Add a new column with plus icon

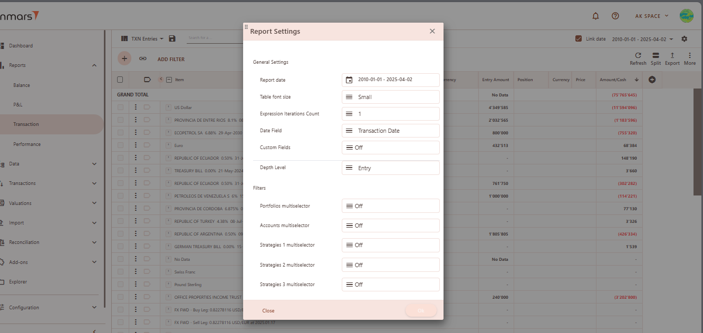[x=652, y=80]
